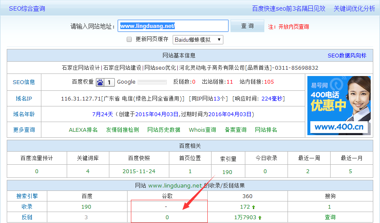Viewport: 380px width, 223px height.
Task: Click the 400电话 advertisement banner
Action: [x=339, y=106]
